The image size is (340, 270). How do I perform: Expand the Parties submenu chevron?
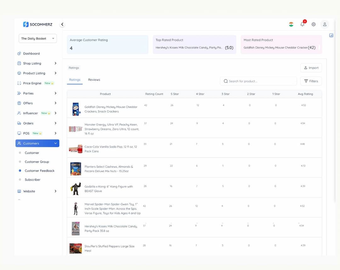tap(55, 93)
